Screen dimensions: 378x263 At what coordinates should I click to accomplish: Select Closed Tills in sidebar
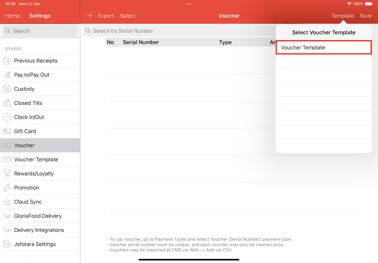(x=40, y=103)
